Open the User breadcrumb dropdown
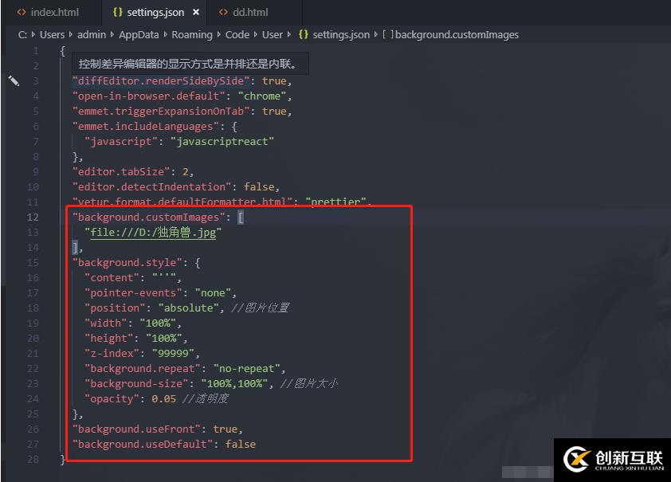 pos(273,34)
